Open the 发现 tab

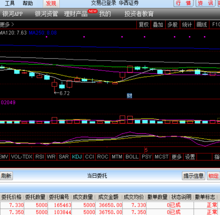(51, 4)
